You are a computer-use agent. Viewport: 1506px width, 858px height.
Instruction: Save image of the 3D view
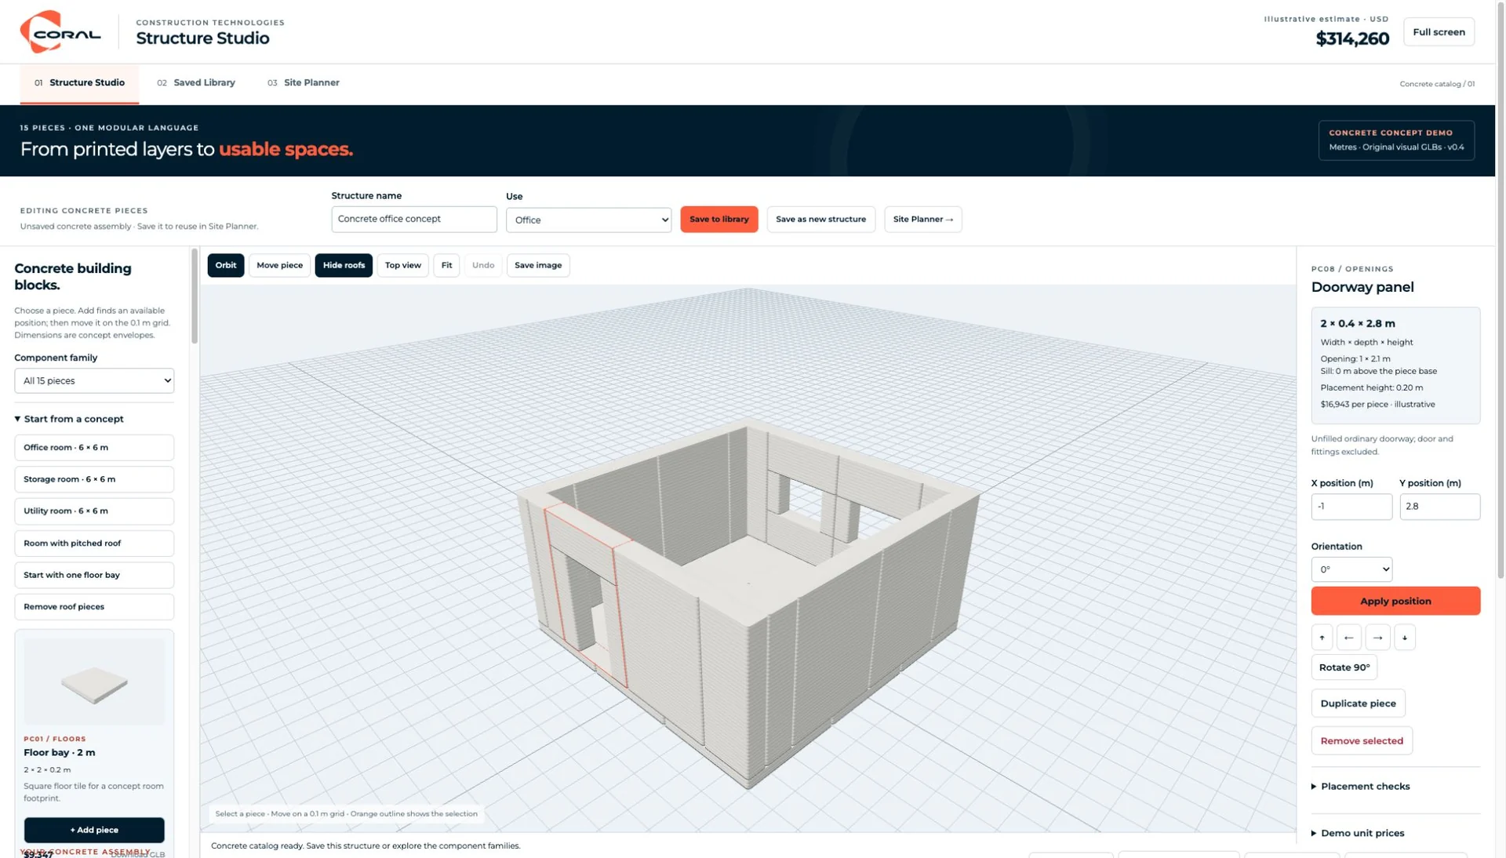[538, 265]
